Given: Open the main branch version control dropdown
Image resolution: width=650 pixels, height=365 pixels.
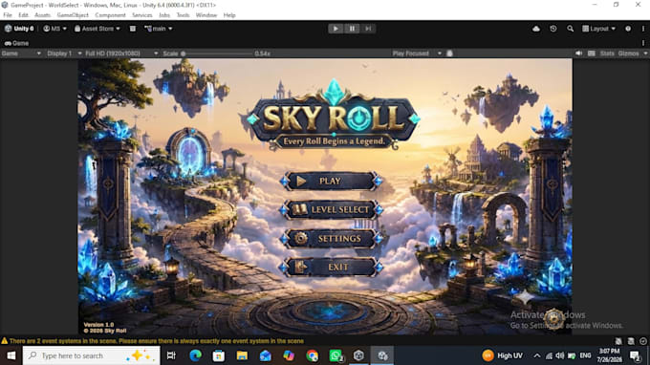Looking at the screenshot, I should (159, 29).
